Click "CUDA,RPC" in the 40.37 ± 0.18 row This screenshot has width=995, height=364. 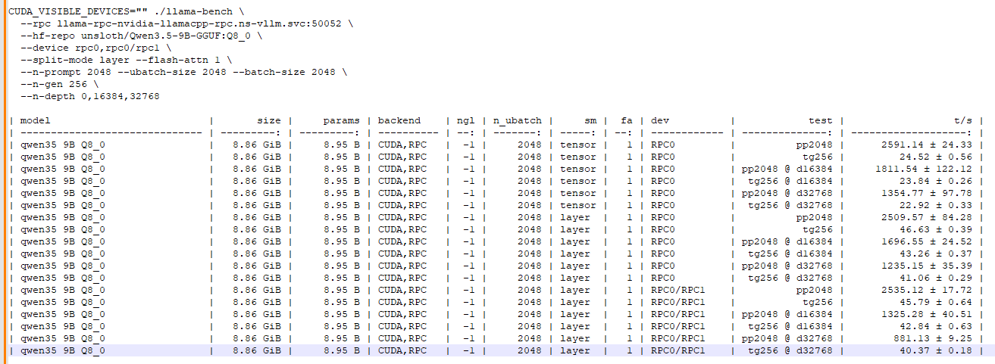pos(402,350)
